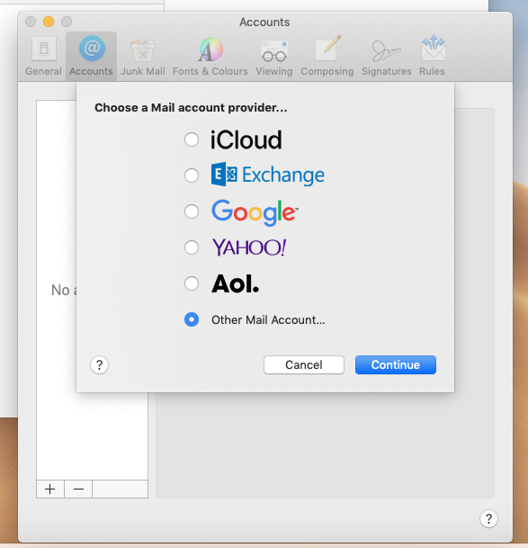Open the Composing preferences tab
Viewport: 528px width, 548px height.
327,56
